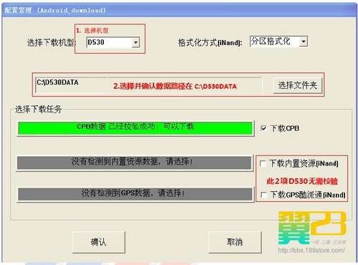The image size is (358, 265).
Task: Click the green CPB数据 verification status bar
Action: pyautogui.click(x=135, y=128)
